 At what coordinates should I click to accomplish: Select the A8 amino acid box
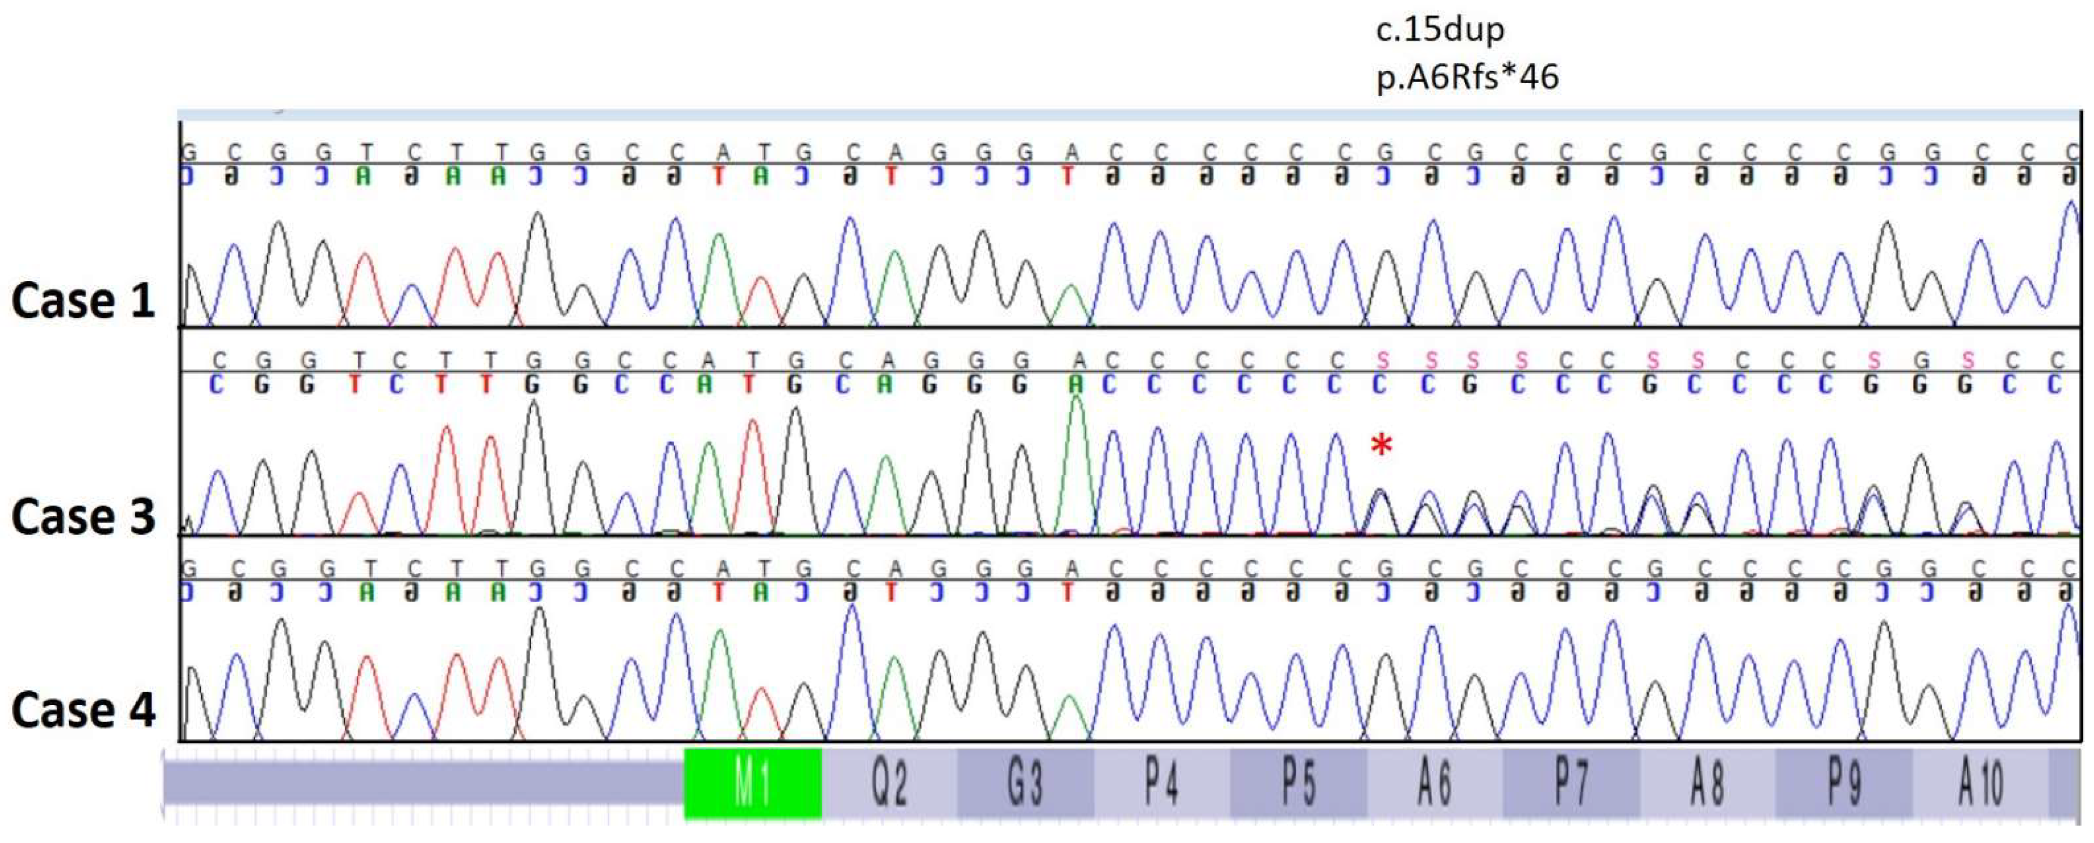click(x=1707, y=784)
